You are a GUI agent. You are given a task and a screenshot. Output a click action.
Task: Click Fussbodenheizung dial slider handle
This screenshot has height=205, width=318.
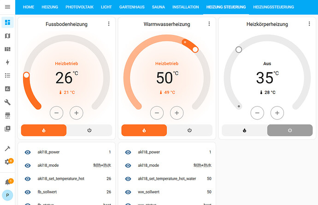point(26,75)
